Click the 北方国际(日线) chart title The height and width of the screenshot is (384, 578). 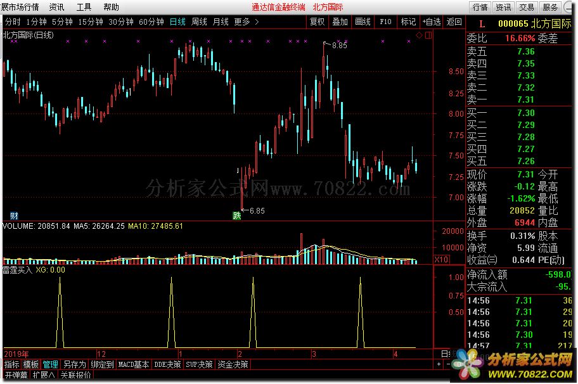pos(29,35)
